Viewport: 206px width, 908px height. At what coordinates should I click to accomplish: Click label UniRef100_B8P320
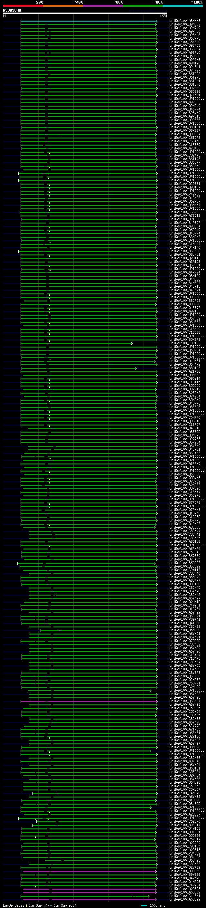185,489
